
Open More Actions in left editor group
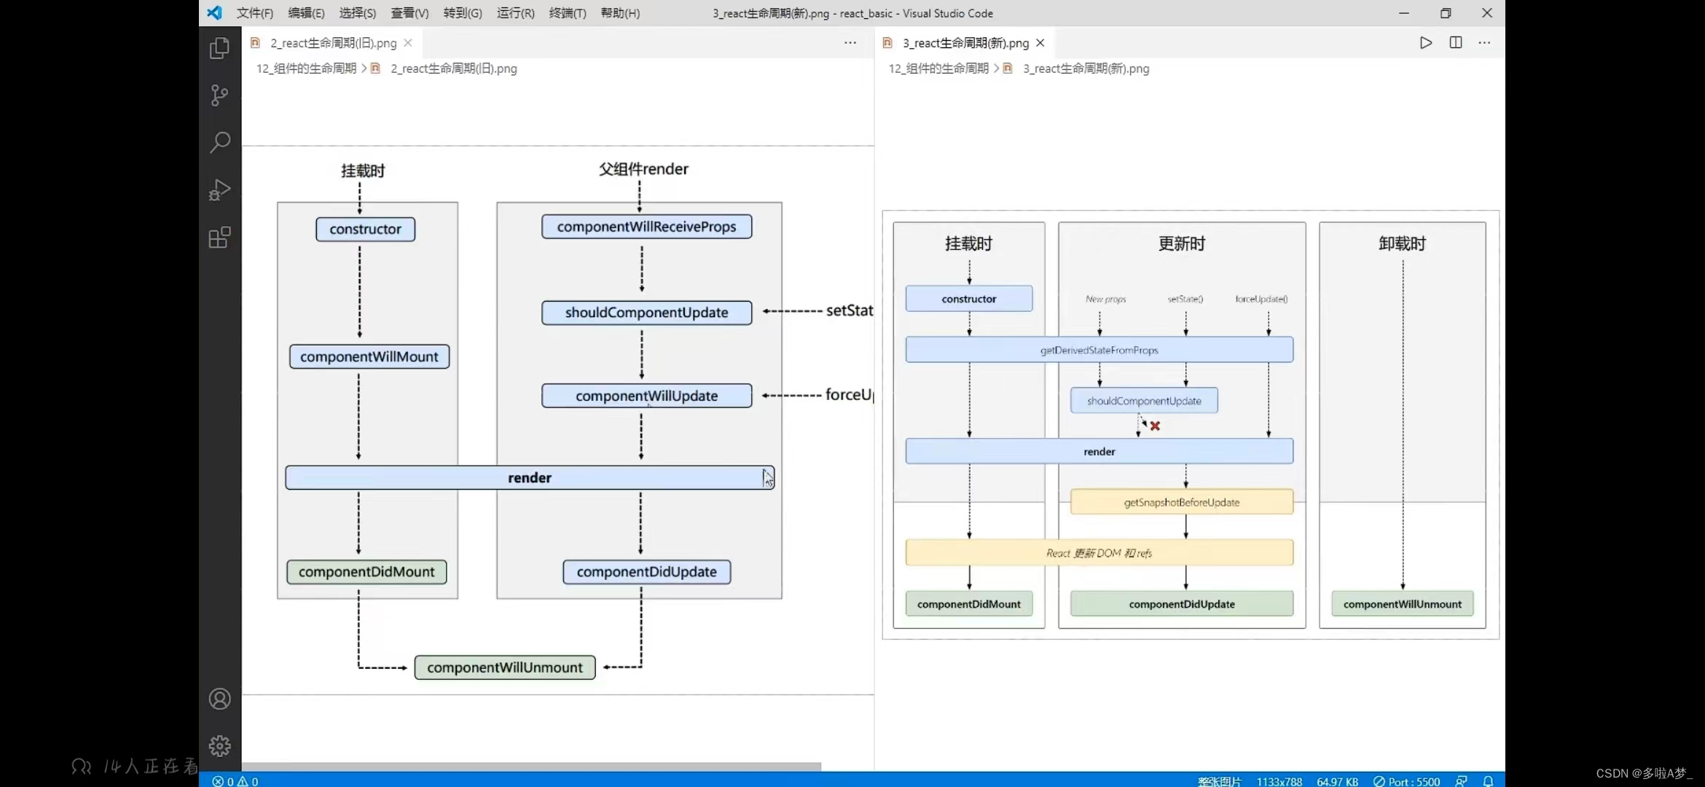point(850,43)
